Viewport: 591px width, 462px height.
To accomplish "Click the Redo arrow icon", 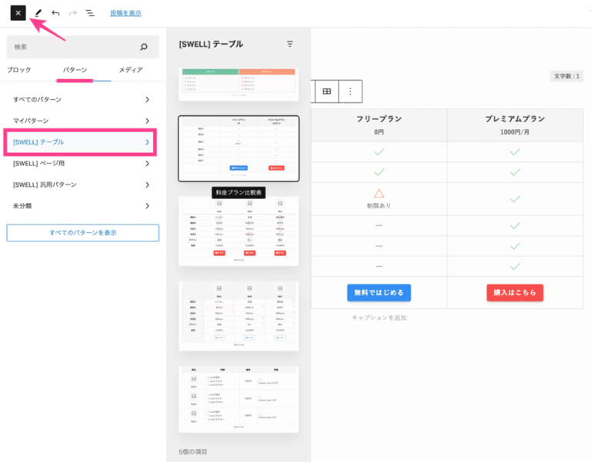I will [x=72, y=13].
